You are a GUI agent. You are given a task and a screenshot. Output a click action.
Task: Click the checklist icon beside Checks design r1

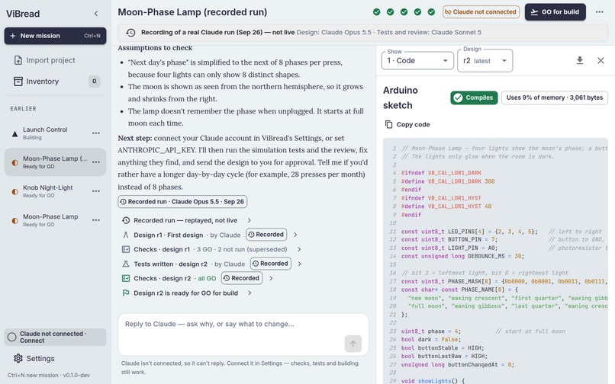tap(126, 249)
